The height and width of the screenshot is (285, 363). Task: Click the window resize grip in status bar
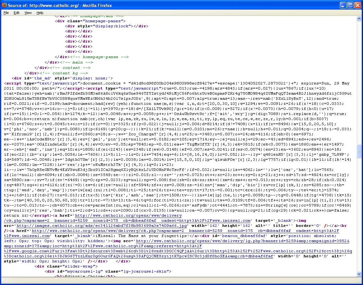(360, 281)
